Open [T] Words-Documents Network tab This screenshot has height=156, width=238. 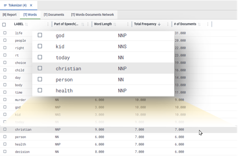click(92, 15)
